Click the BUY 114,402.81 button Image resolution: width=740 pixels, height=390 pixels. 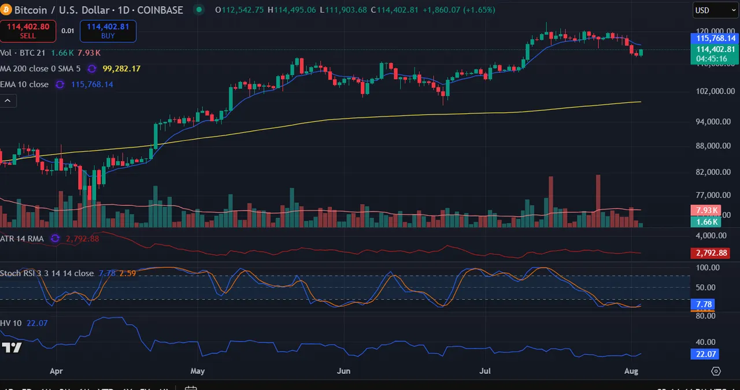tap(108, 31)
